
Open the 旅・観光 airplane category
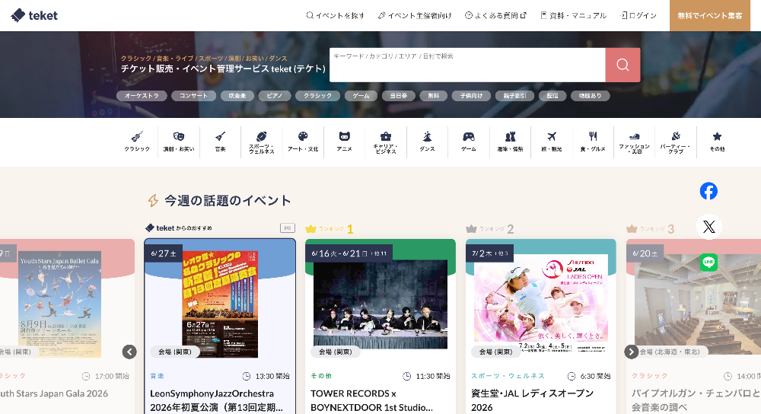(x=551, y=142)
